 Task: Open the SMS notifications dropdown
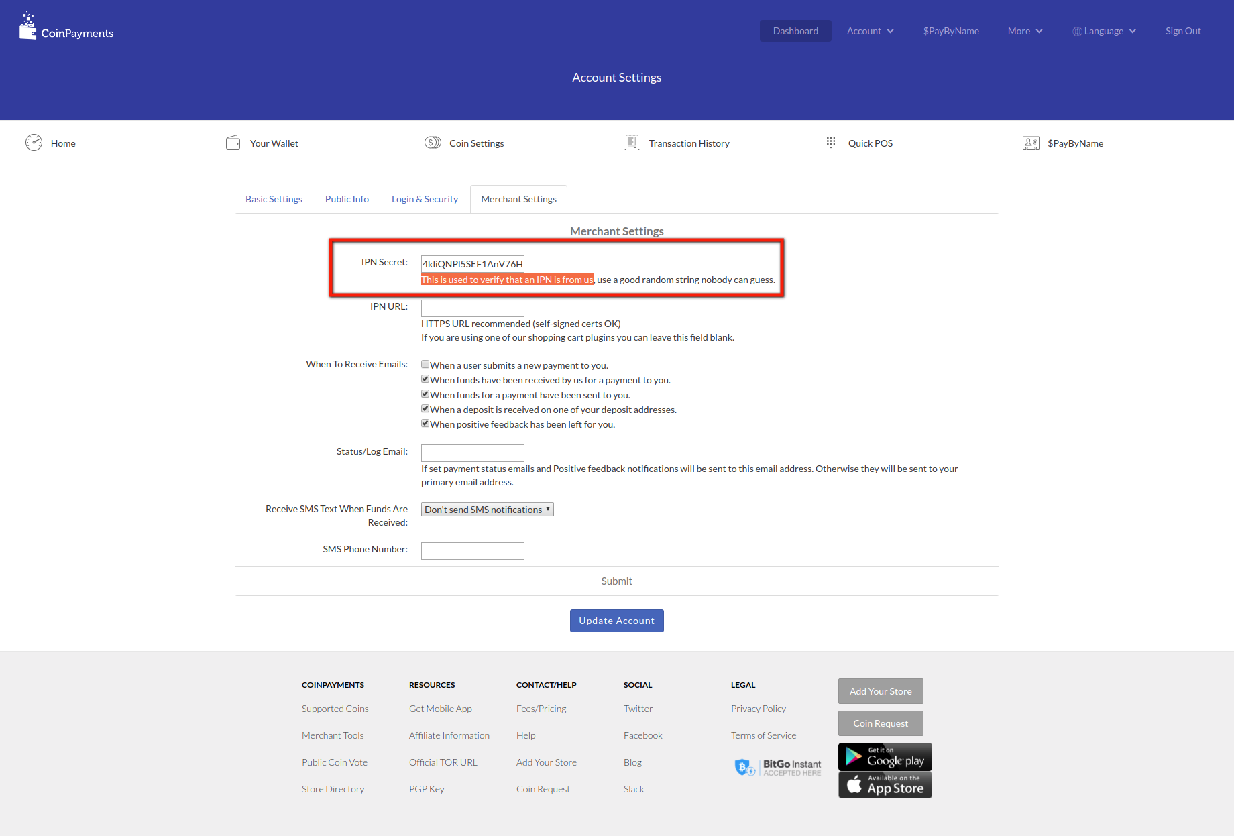tap(488, 510)
